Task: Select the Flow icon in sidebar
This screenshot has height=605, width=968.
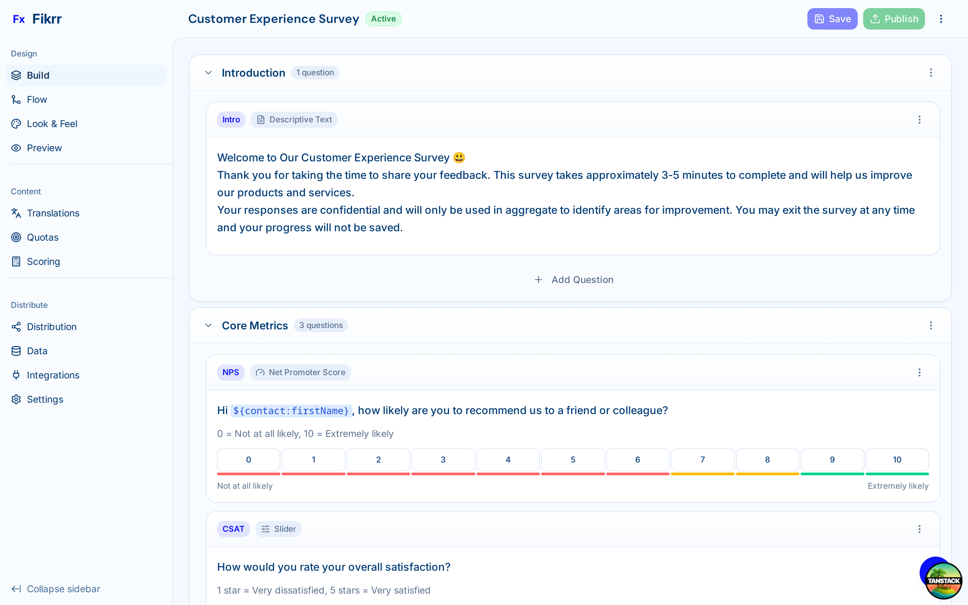Action: point(16,99)
